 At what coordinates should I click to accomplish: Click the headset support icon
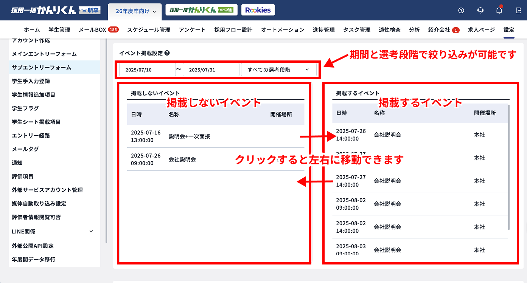(x=480, y=10)
